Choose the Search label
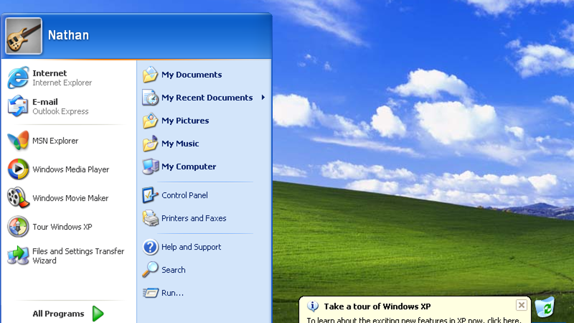Screen dimensions: 574x323 click(173, 270)
